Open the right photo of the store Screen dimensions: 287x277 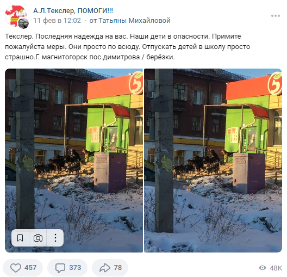click(x=213, y=161)
